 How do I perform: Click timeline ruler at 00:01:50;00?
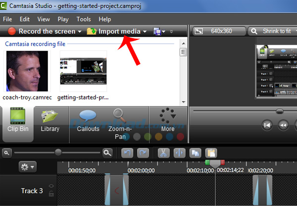(82, 170)
